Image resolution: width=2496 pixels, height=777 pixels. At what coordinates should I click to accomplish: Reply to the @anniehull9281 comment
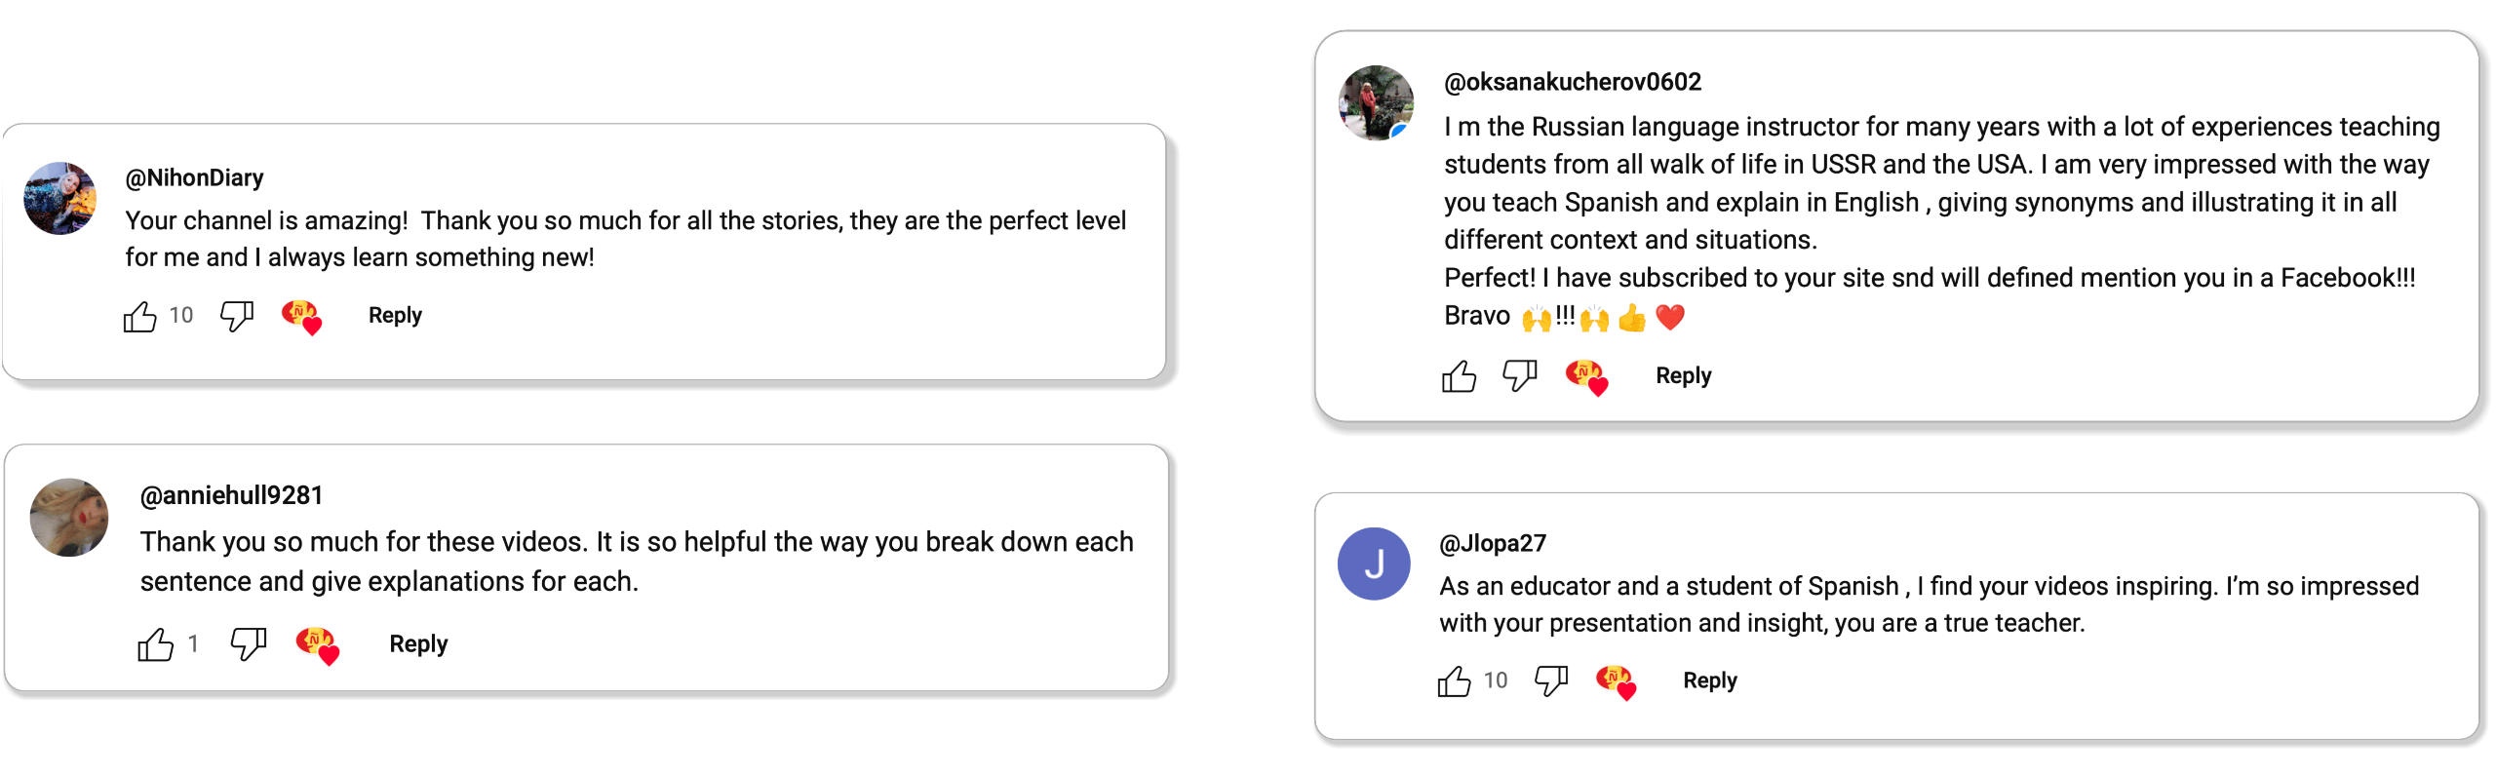tap(418, 644)
